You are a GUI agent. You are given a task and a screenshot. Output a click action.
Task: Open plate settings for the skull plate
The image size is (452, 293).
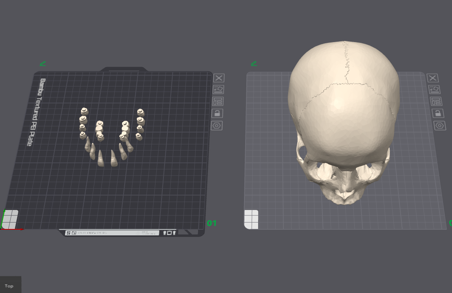click(x=439, y=126)
